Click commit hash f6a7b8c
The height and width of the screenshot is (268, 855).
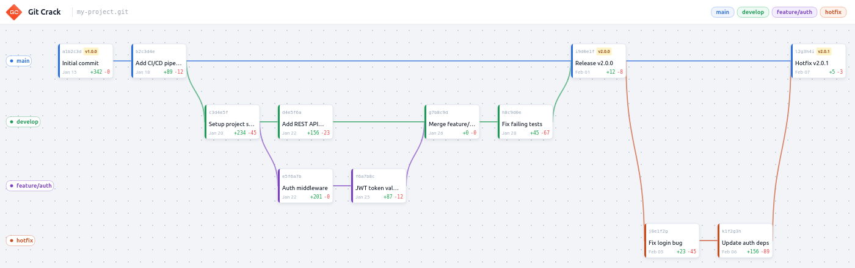[x=365, y=177]
